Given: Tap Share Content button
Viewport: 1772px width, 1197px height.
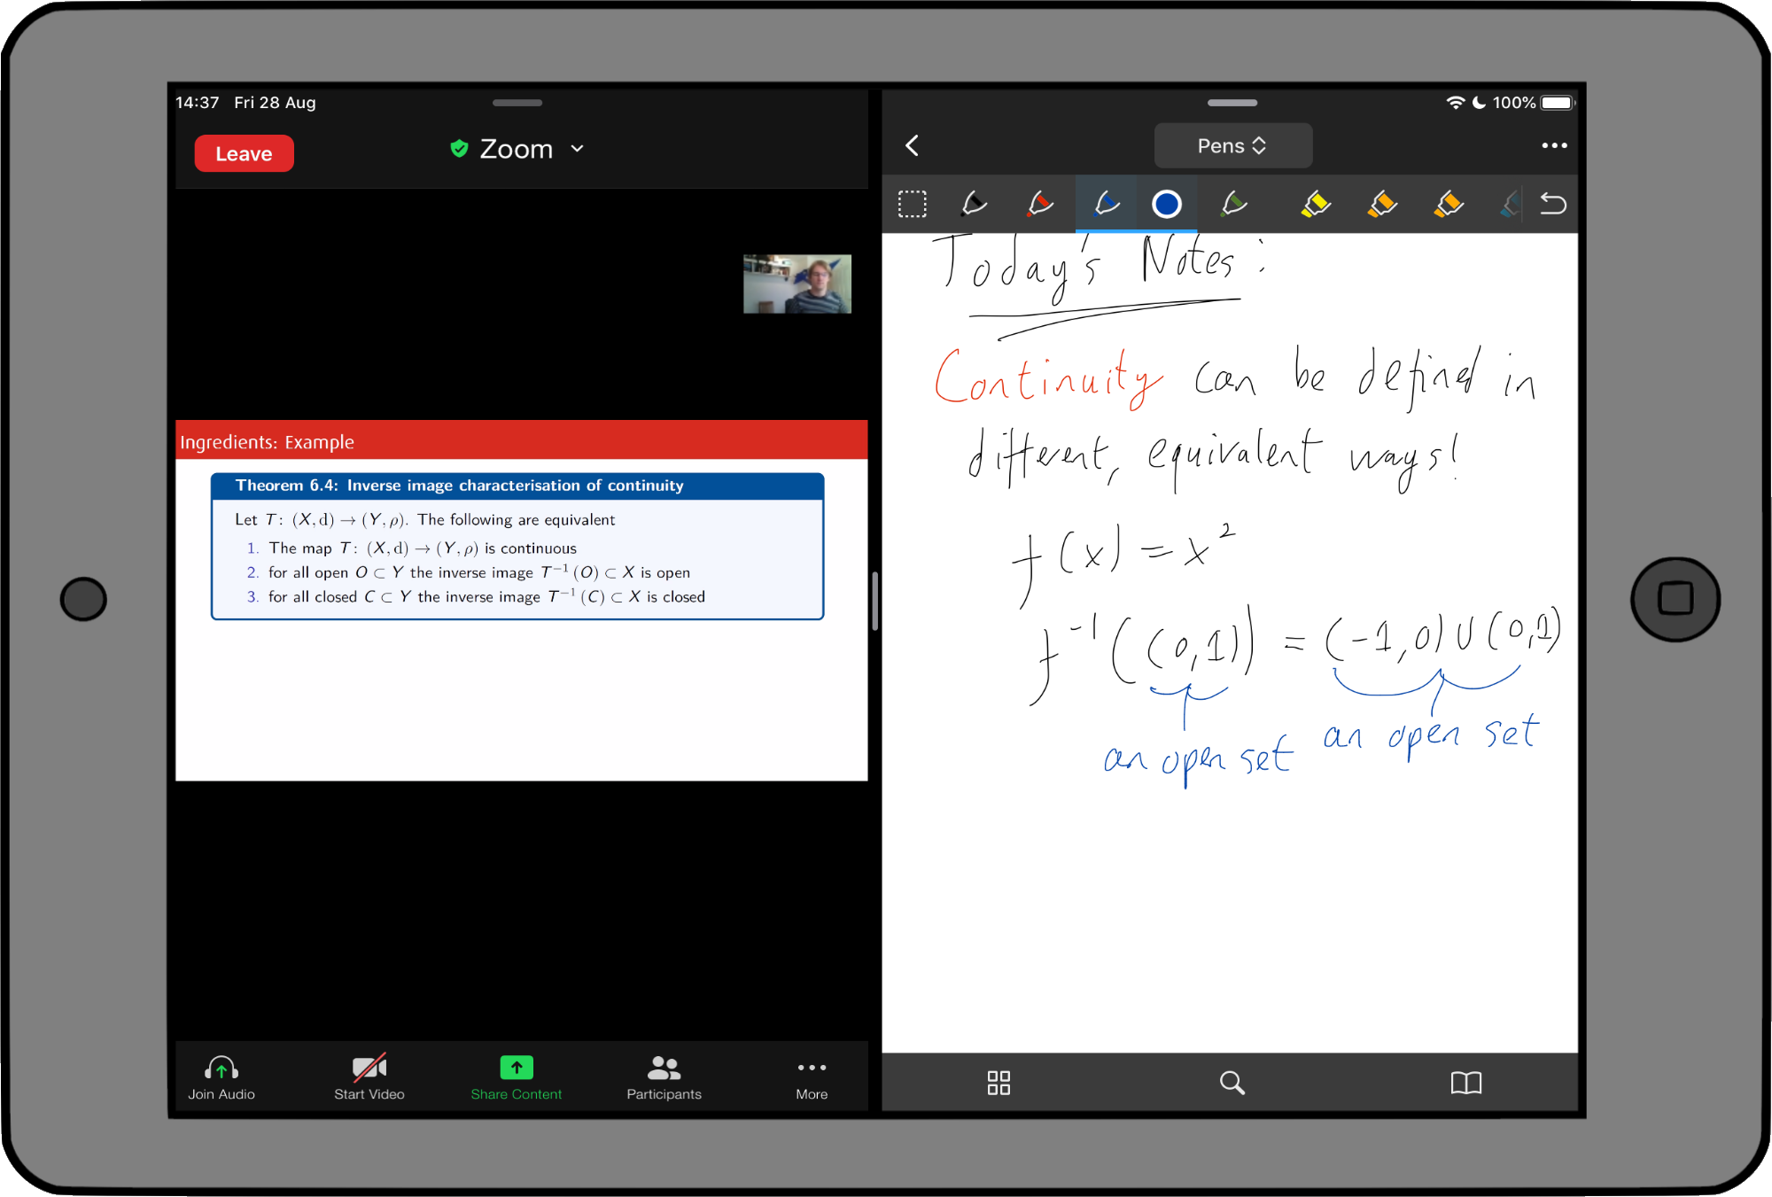Looking at the screenshot, I should (x=517, y=1077).
